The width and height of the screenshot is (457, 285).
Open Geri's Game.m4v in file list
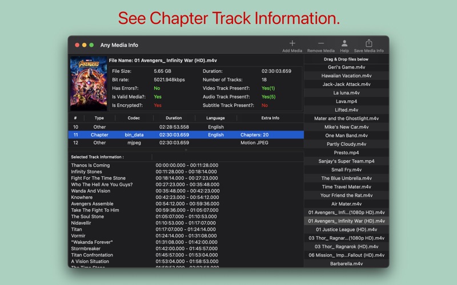346,67
